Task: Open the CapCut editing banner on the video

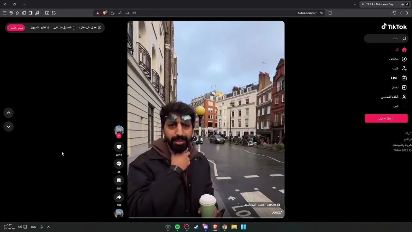Action: (262, 205)
